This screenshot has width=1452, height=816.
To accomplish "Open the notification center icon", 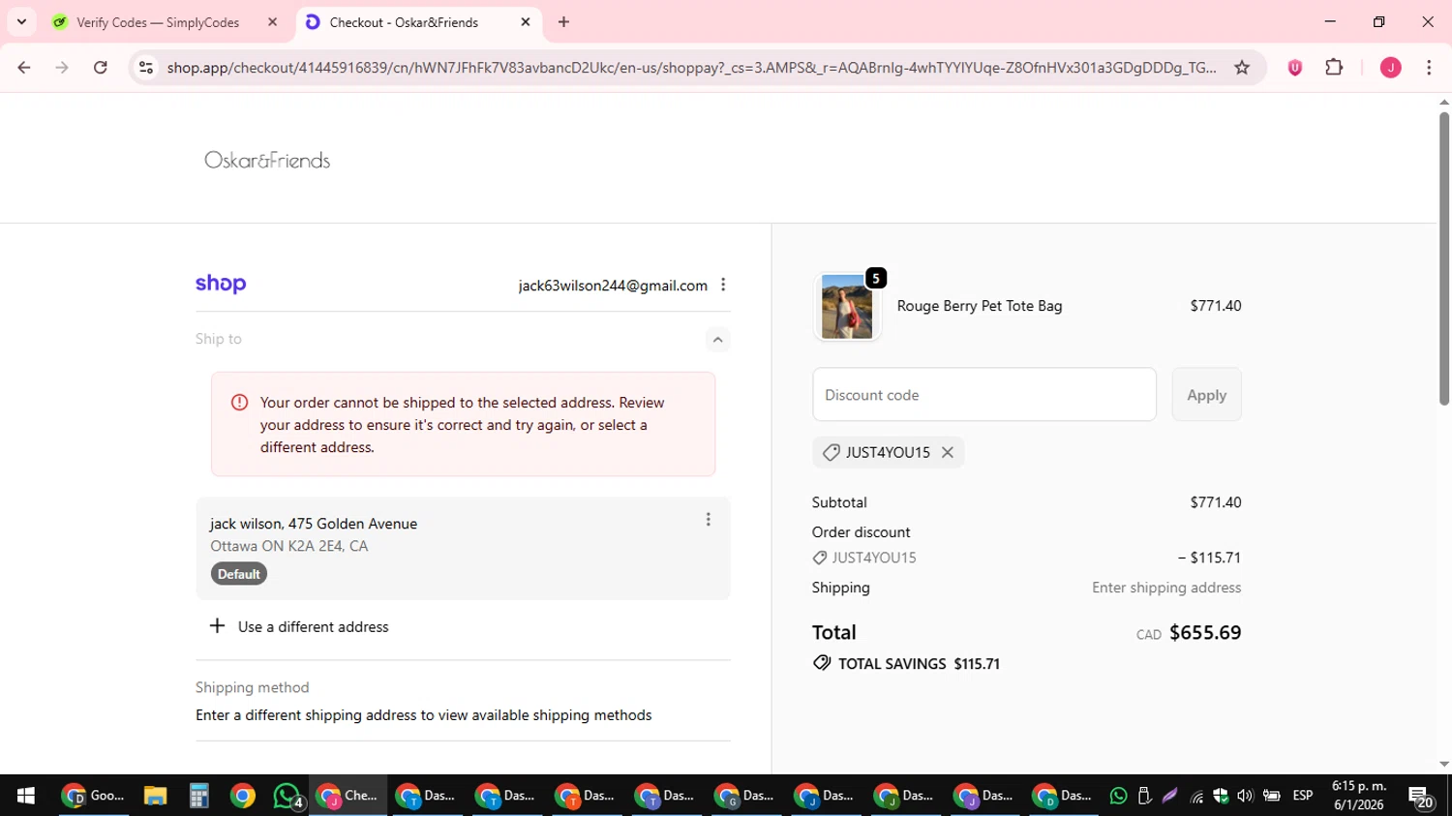I will [1421, 797].
